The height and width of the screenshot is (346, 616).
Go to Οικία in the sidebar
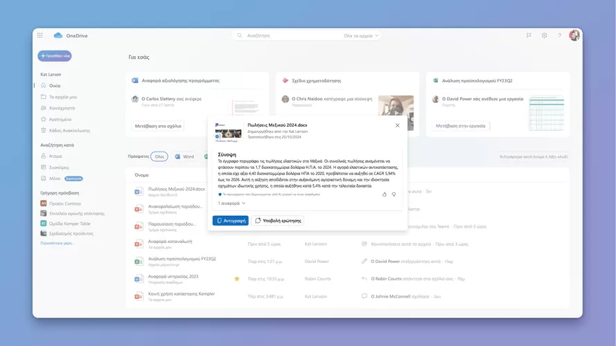click(55, 86)
